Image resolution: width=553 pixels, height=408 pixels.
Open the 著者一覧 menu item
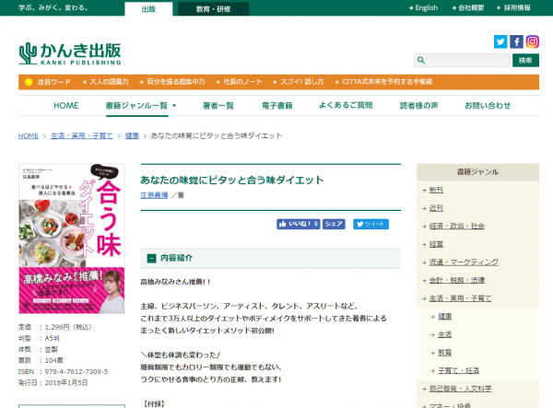218,106
